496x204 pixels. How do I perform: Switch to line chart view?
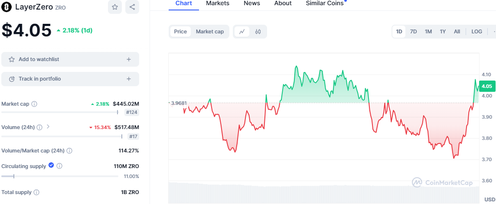click(x=242, y=32)
